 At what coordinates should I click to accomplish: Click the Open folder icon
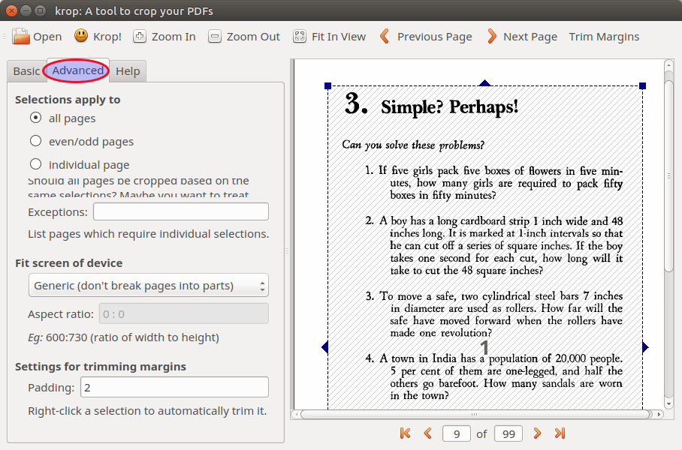21,36
